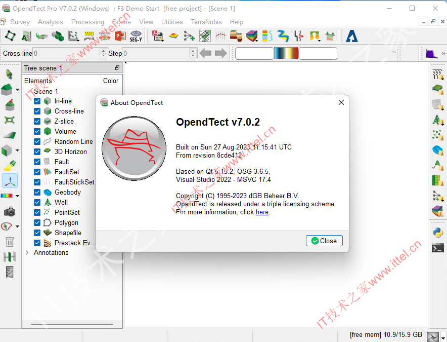The image size is (447, 342).
Task: Click the previous position left arrow
Action: click(x=205, y=53)
